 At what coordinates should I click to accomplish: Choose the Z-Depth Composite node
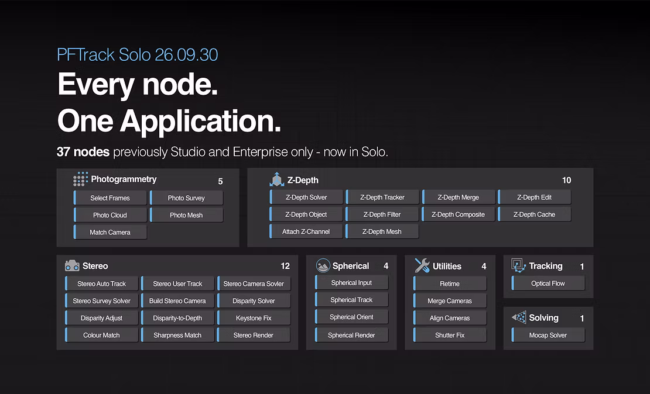point(459,215)
